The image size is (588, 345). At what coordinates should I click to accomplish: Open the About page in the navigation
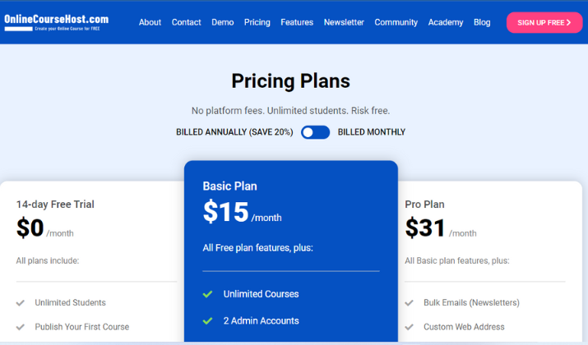click(150, 22)
